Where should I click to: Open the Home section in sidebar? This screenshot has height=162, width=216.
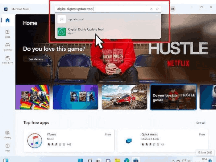tap(7, 20)
